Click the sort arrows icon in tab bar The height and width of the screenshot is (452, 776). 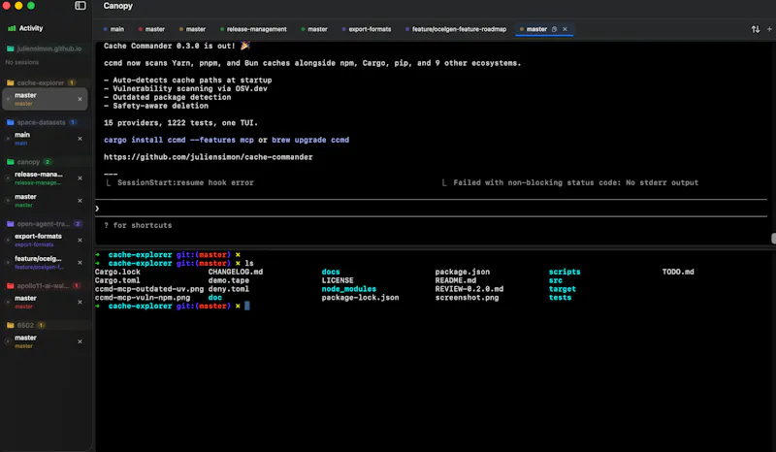pos(756,29)
